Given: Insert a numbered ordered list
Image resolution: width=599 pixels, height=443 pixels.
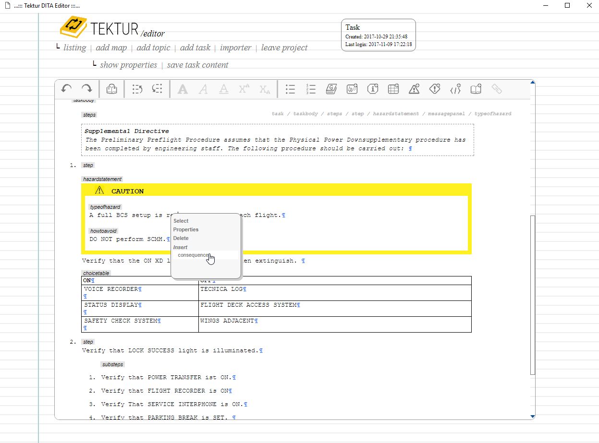Looking at the screenshot, I should pos(311,89).
